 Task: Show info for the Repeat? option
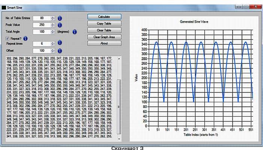25,39
